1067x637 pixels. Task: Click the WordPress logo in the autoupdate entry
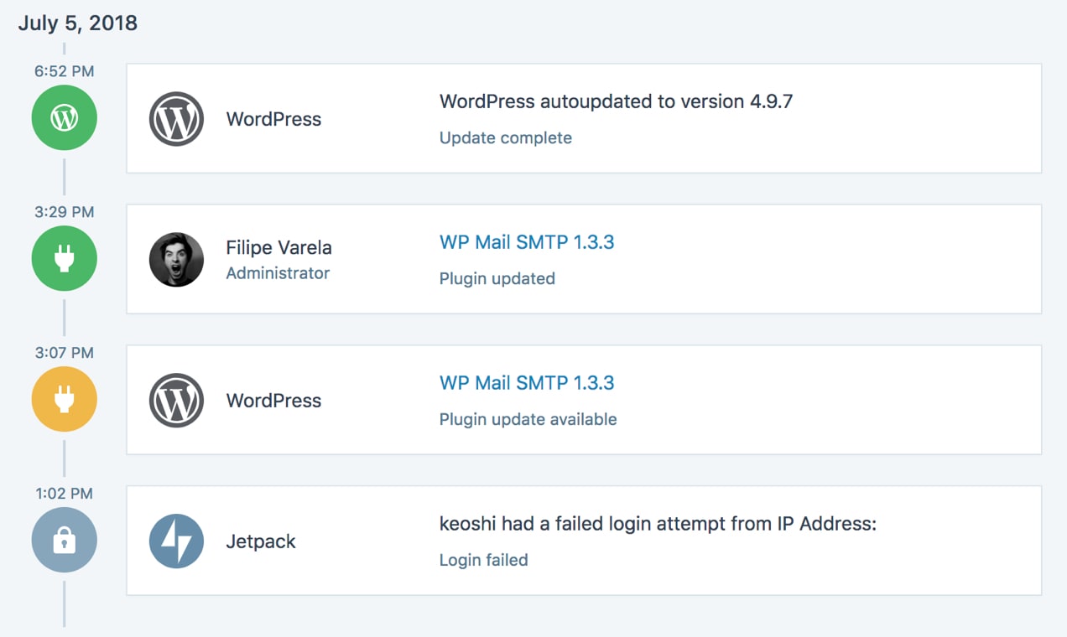pyautogui.click(x=176, y=119)
